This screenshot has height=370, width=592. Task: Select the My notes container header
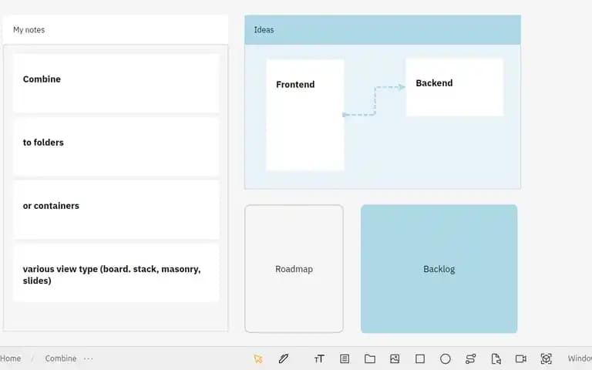[115, 30]
